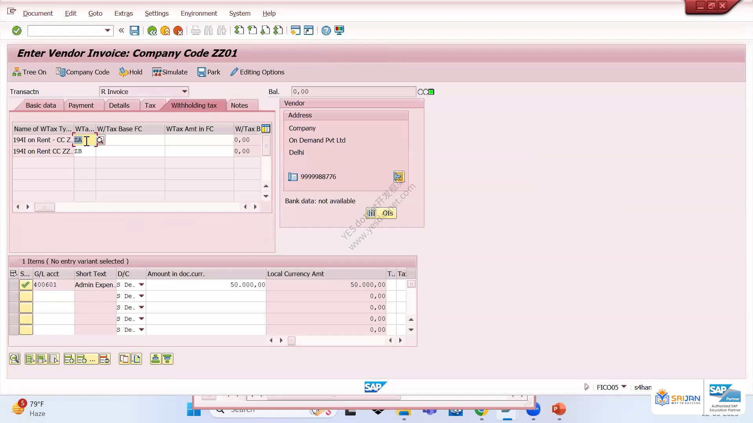
Task: Click the green Back arrow icon
Action: (x=152, y=31)
